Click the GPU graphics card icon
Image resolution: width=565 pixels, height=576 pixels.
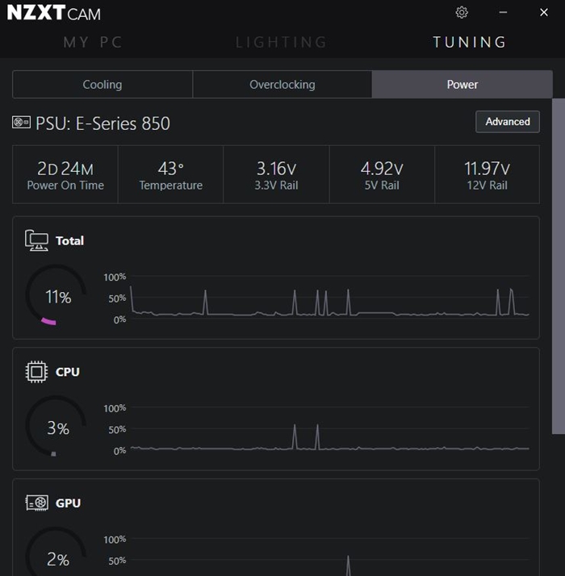click(x=36, y=503)
